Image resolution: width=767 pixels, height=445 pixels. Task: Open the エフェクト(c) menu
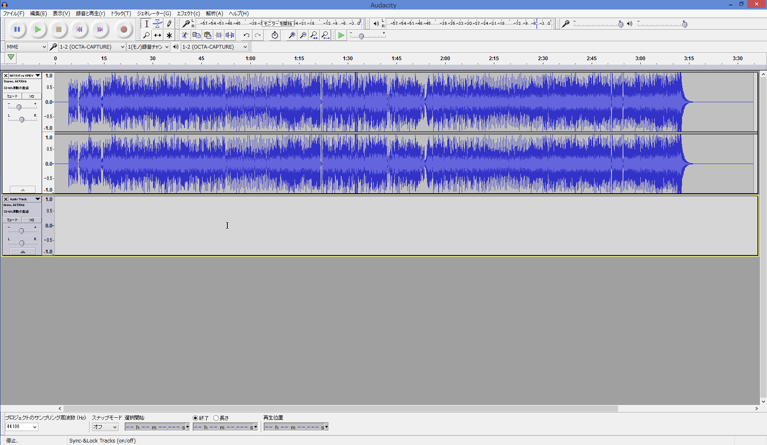pyautogui.click(x=188, y=14)
